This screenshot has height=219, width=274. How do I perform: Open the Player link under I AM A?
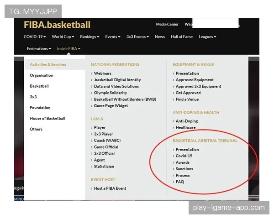click(x=100, y=127)
